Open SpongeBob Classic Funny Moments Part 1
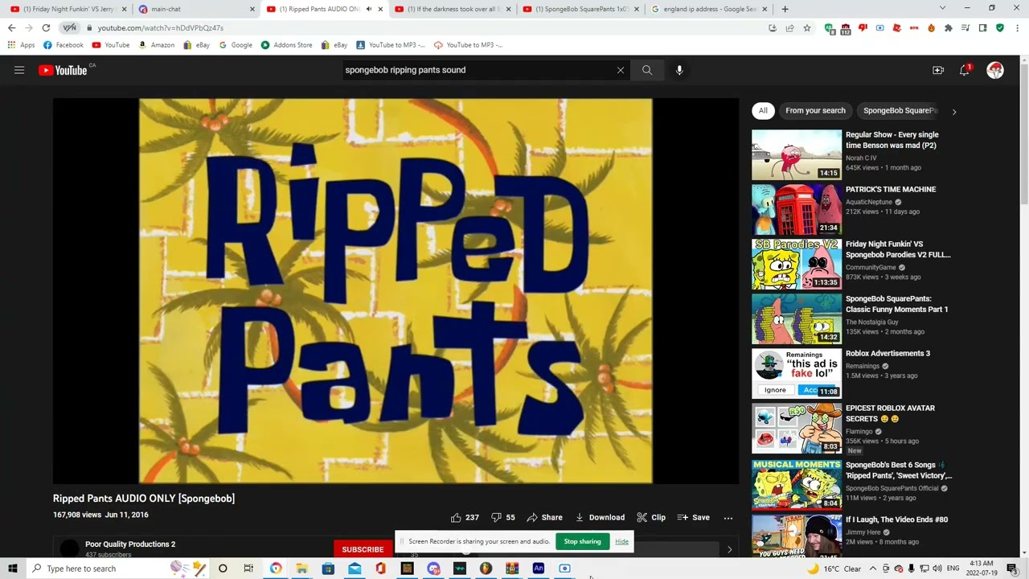The width and height of the screenshot is (1029, 579). click(896, 304)
